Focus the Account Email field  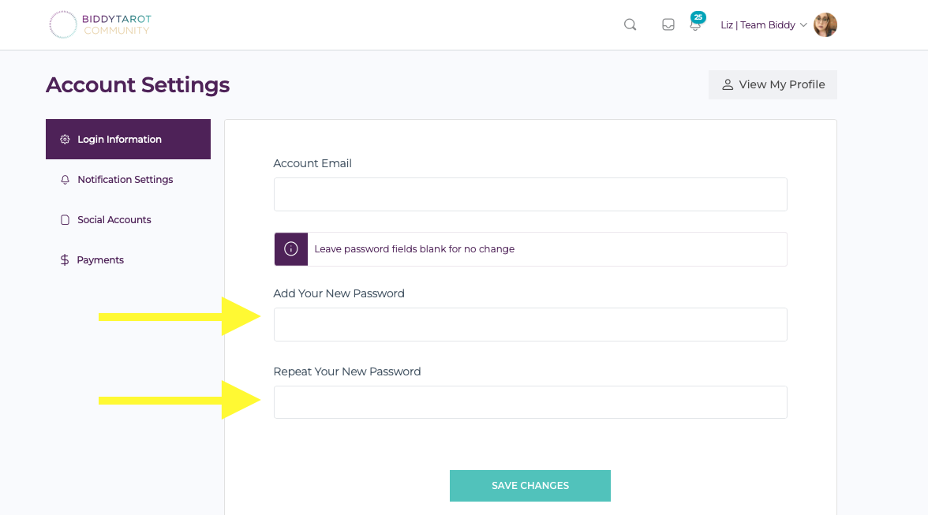coord(530,194)
